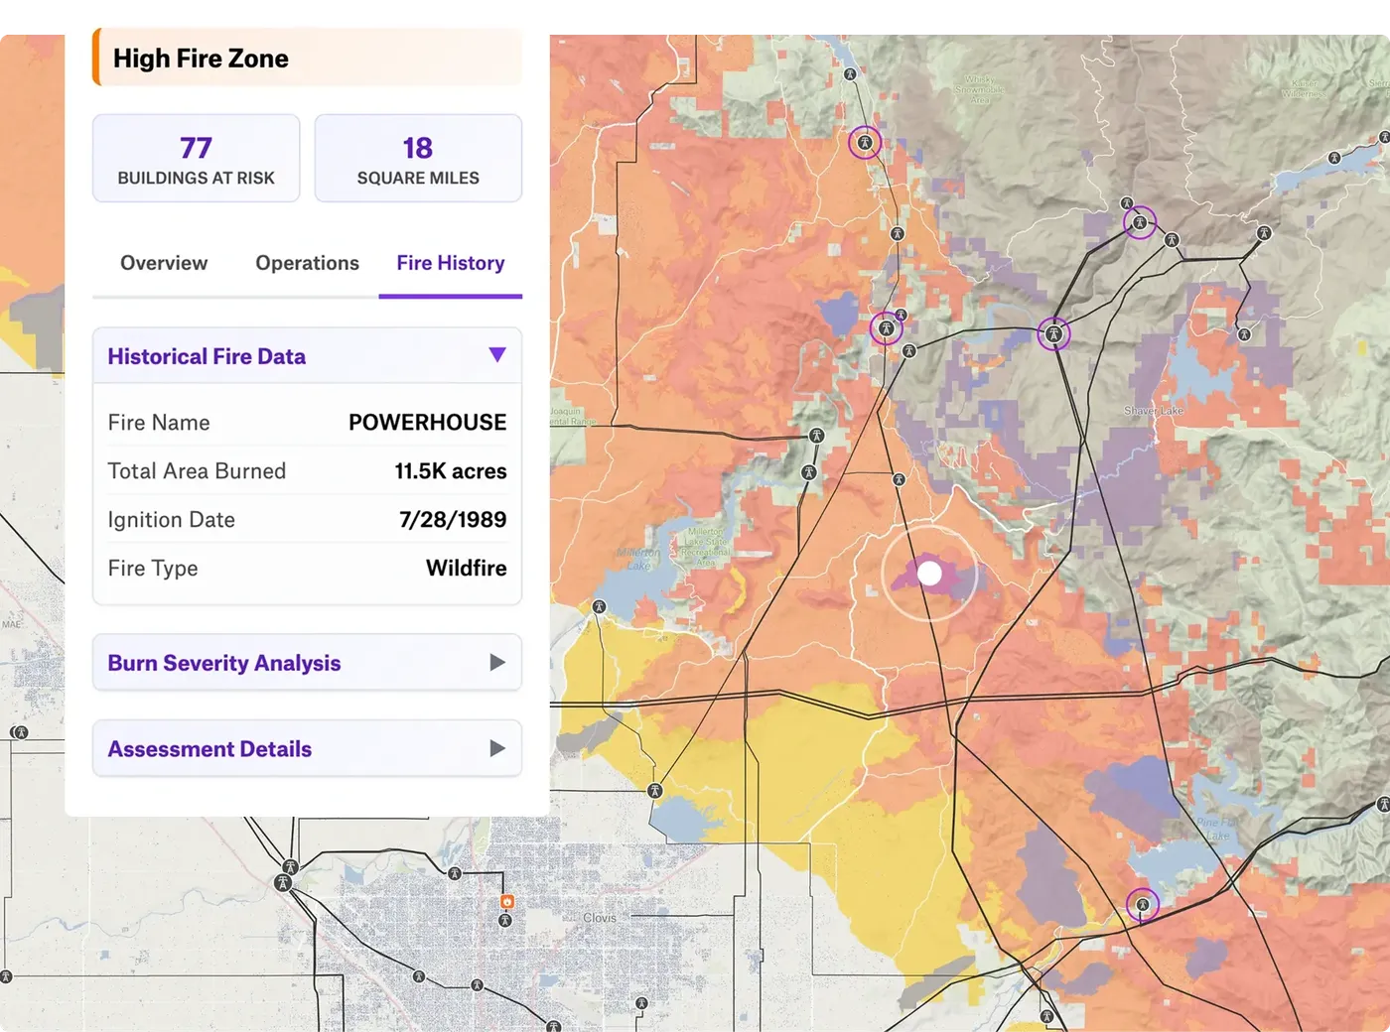Collapse the Historical Fire Data section arrow

pyautogui.click(x=497, y=355)
